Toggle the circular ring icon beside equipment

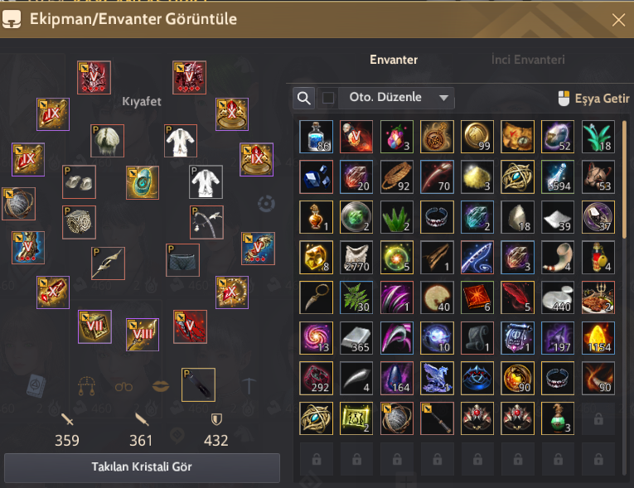tap(267, 203)
